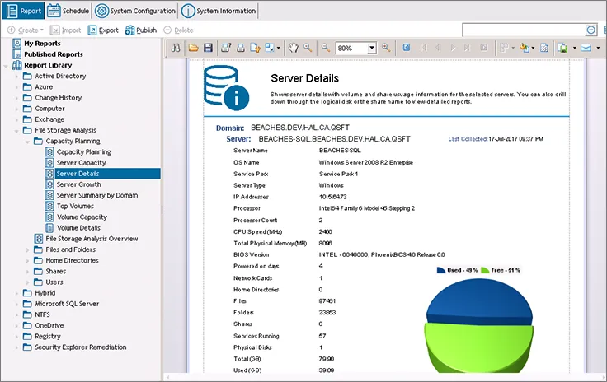Expand the Active Directory folder

pos(16,77)
